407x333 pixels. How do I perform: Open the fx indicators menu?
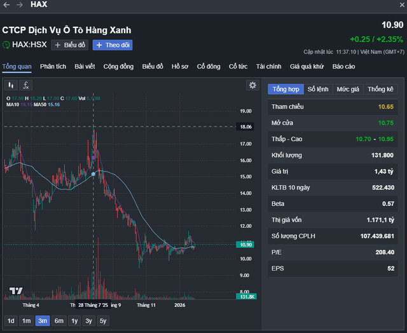25,85
